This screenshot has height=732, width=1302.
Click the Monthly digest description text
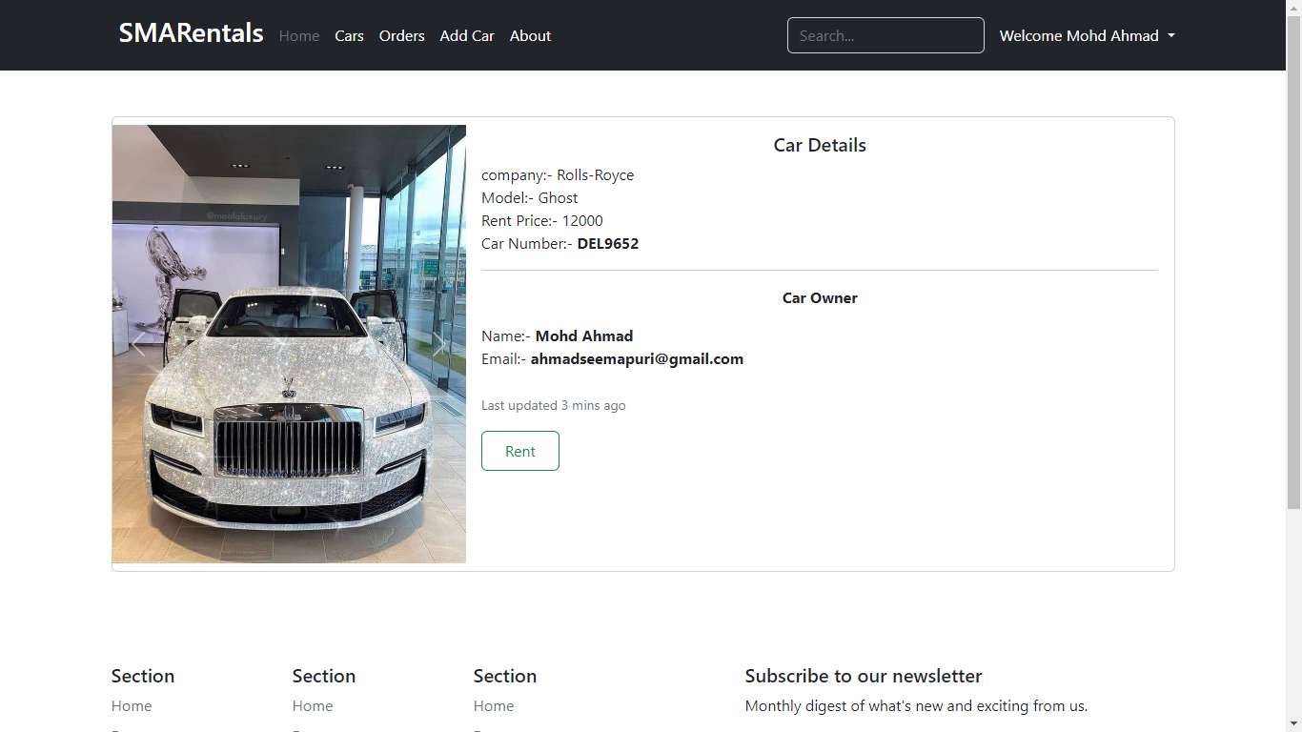[x=916, y=706]
